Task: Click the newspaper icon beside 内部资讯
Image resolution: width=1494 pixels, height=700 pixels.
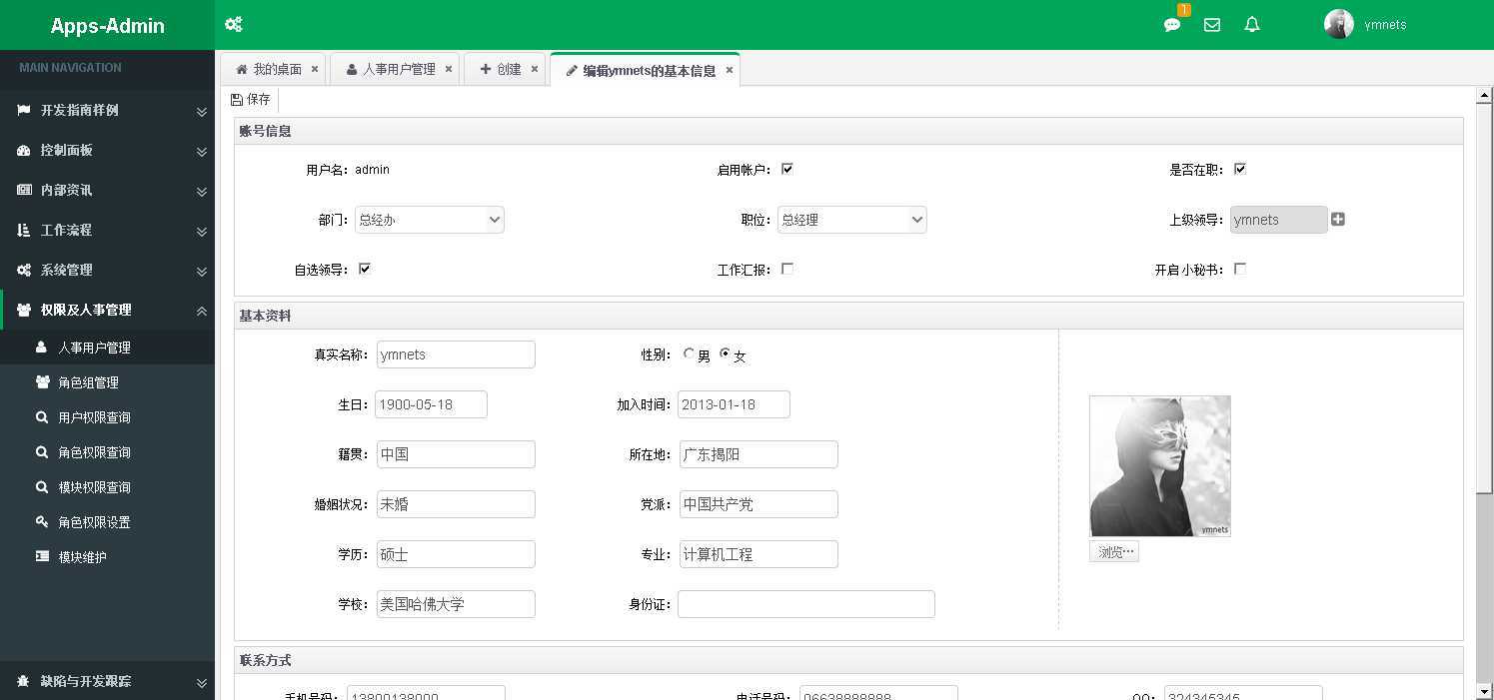Action: coord(24,190)
